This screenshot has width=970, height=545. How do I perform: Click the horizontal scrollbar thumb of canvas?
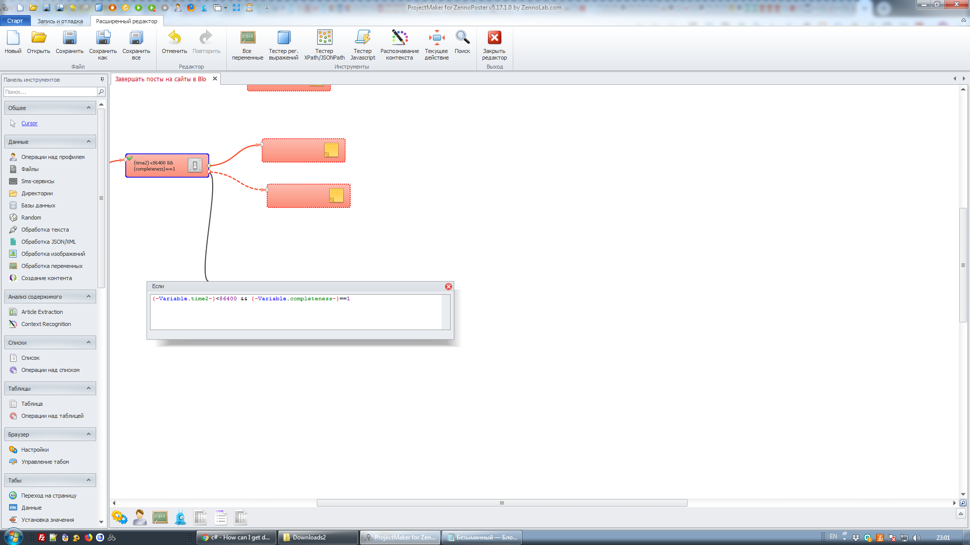(x=501, y=503)
